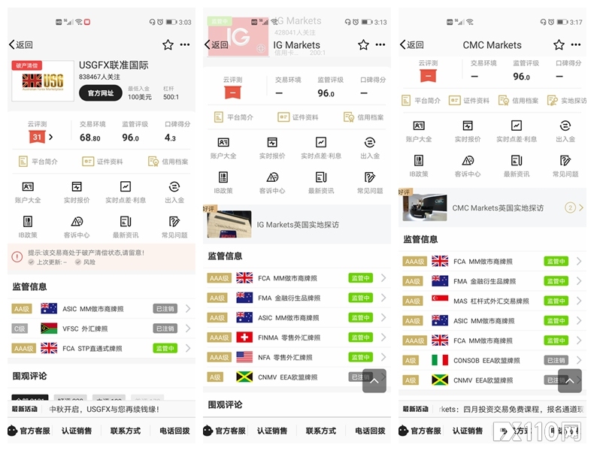Open IG Markets FMA 金融衍生品牌照 row
This screenshot has width=594, height=451.
[296, 298]
